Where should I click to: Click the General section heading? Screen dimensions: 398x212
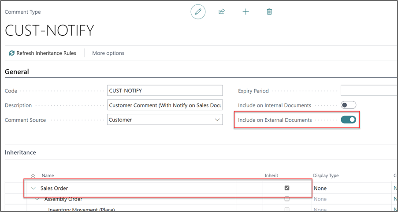coord(17,71)
